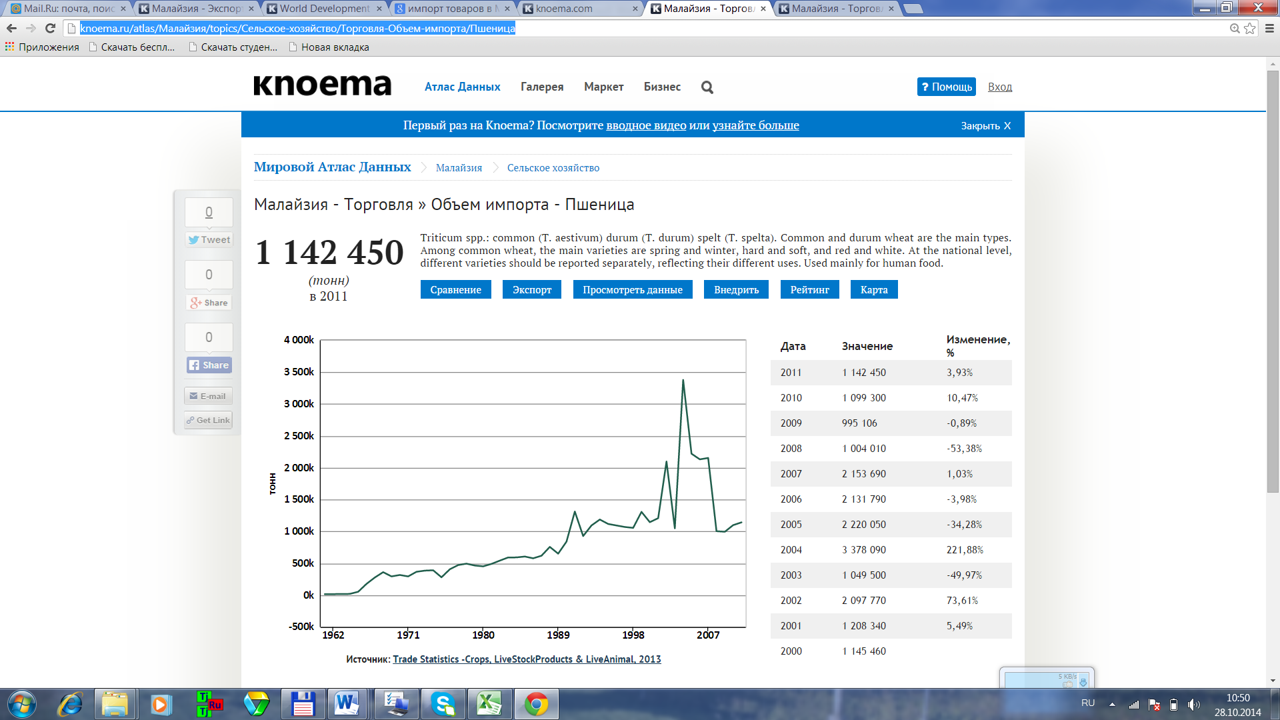This screenshot has height=720, width=1280.
Task: Bookmark page with the star icon
Action: click(1250, 28)
